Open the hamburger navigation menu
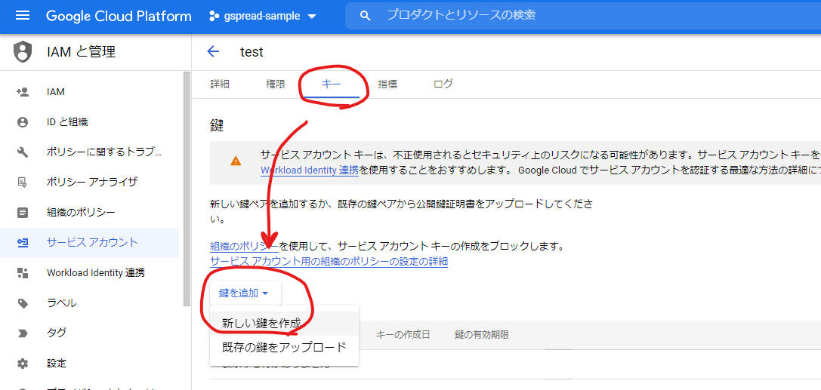 click(22, 16)
